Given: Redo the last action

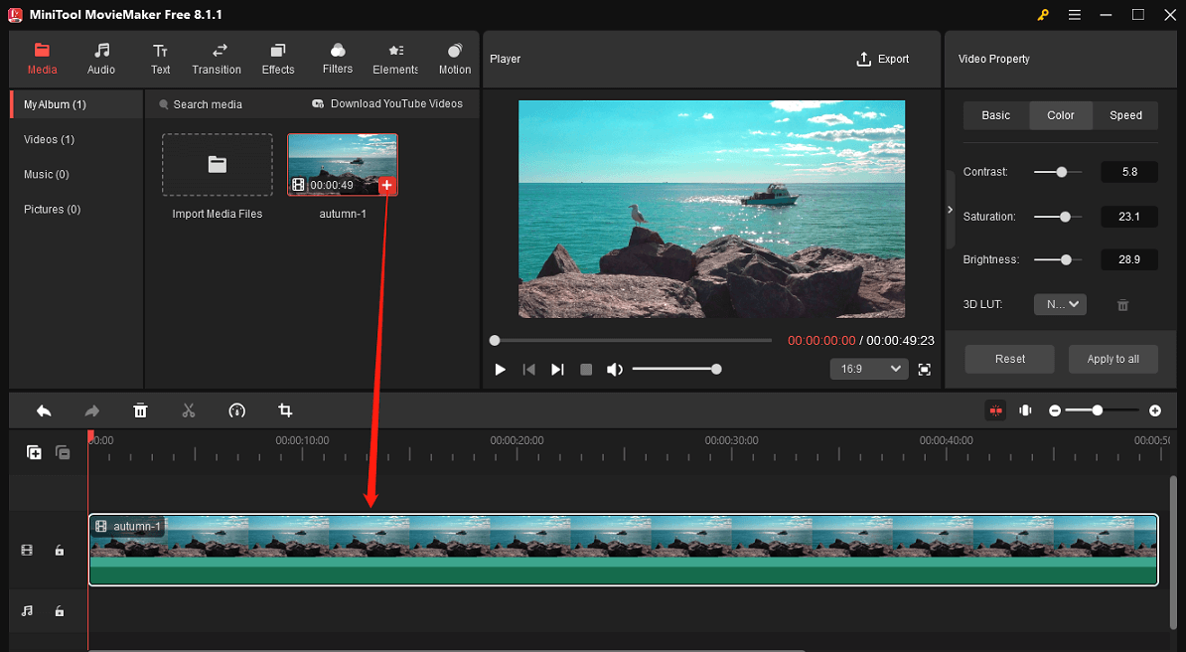Looking at the screenshot, I should [x=91, y=410].
